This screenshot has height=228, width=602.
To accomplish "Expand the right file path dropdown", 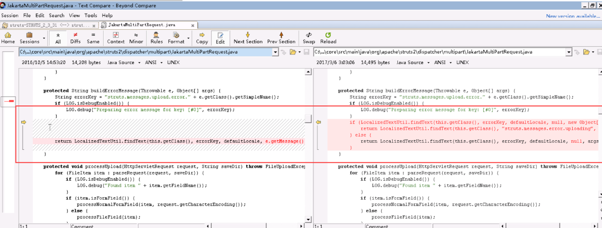I will point(570,52).
